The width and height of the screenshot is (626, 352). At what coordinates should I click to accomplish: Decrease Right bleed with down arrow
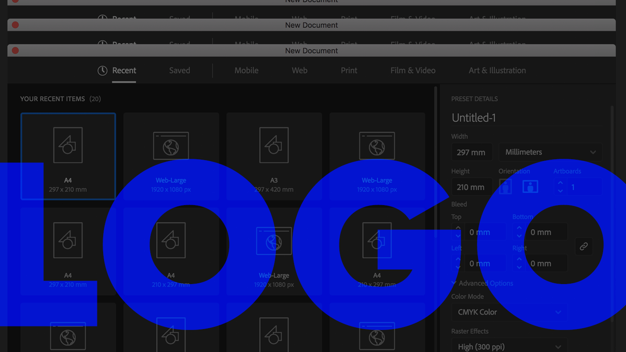pyautogui.click(x=519, y=268)
